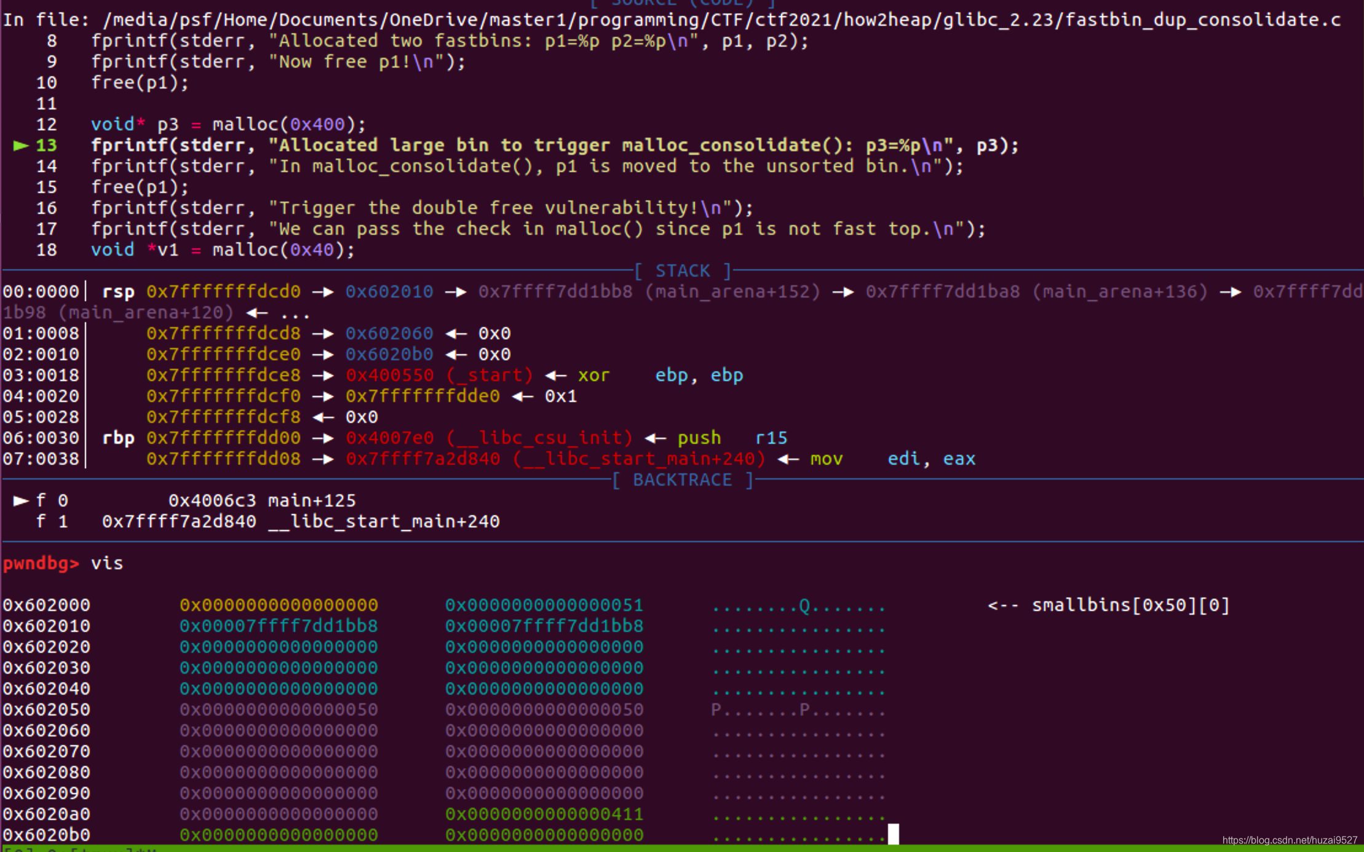Click heap address 0x6020b0 row label
This screenshot has width=1364, height=852.
click(x=46, y=835)
